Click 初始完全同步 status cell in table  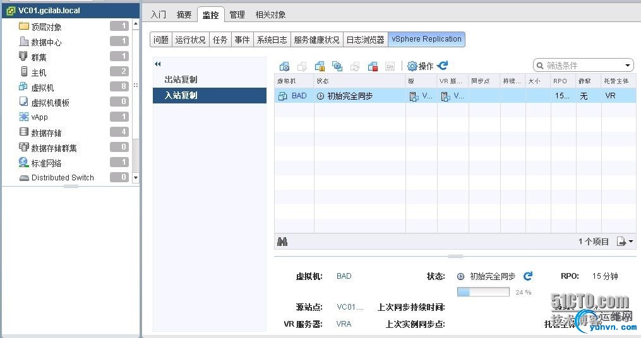(x=359, y=96)
